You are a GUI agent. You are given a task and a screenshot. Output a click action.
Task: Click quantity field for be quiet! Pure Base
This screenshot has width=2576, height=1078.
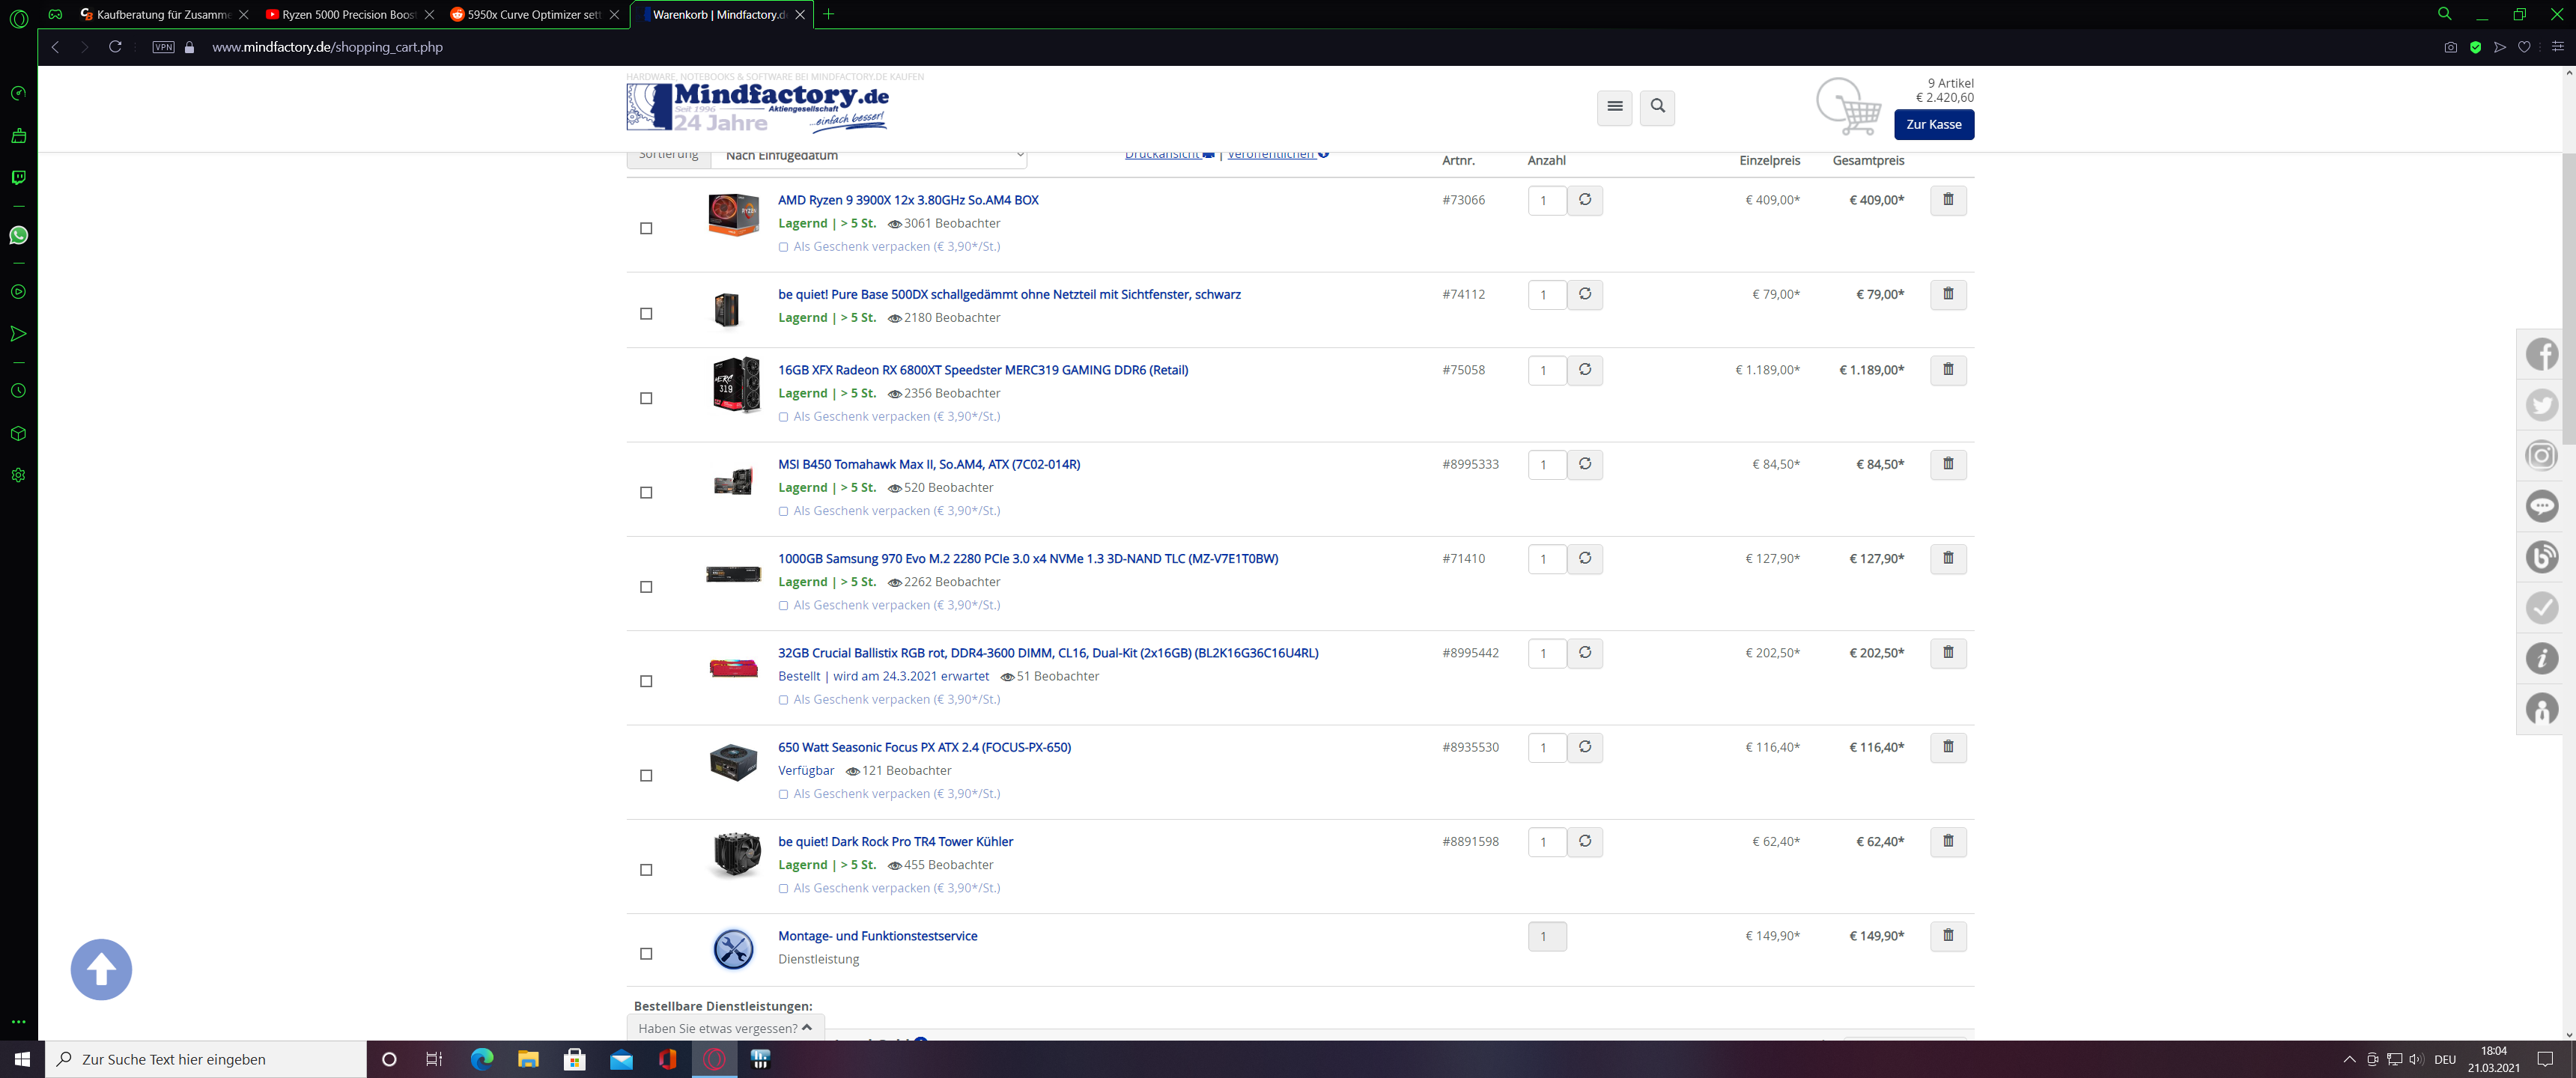click(1546, 295)
